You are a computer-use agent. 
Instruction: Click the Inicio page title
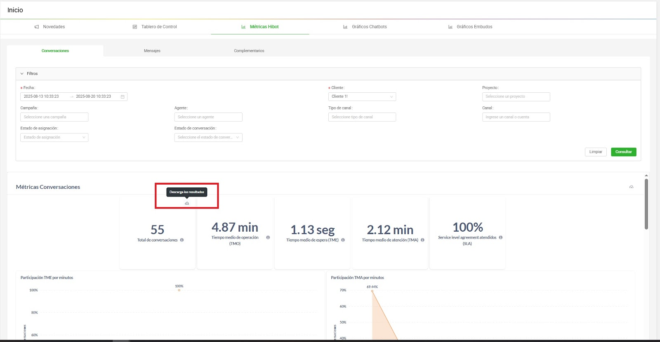pos(15,10)
